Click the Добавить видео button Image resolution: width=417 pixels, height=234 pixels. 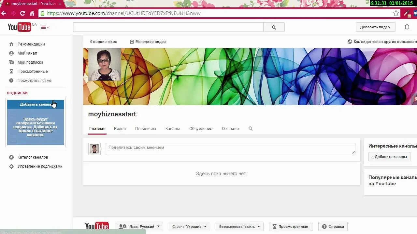(375, 27)
